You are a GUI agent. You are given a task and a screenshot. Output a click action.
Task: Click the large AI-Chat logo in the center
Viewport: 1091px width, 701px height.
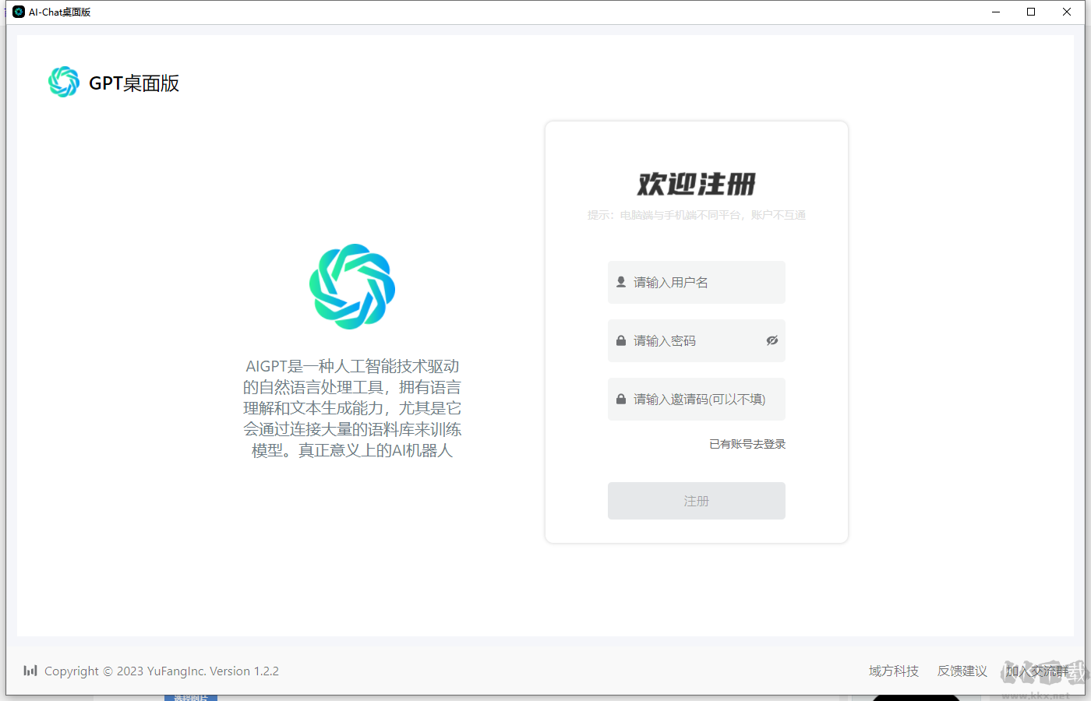[x=352, y=287]
